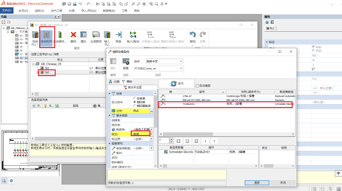Open the 尺寸单位 units dropdown
The image size is (342, 191).
point(164,68)
